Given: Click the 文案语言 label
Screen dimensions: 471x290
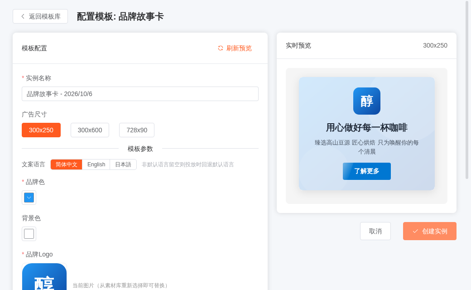Looking at the screenshot, I should tap(34, 164).
